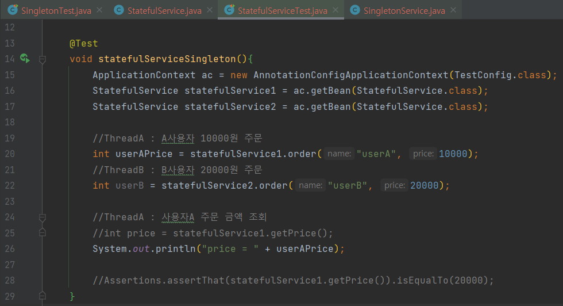Click the "userA" string literal
Image resolution: width=563 pixels, height=306 pixels.
(376, 154)
